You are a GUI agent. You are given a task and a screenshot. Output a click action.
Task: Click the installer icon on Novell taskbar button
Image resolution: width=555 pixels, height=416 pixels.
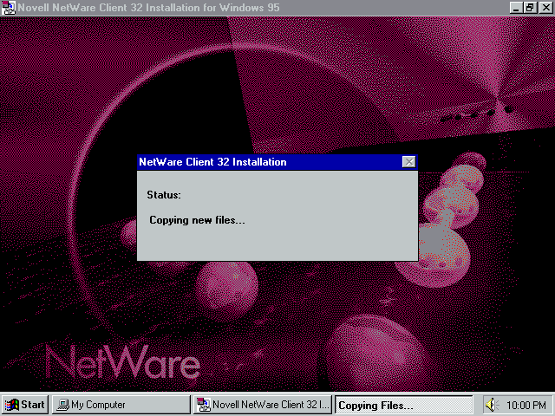click(204, 405)
